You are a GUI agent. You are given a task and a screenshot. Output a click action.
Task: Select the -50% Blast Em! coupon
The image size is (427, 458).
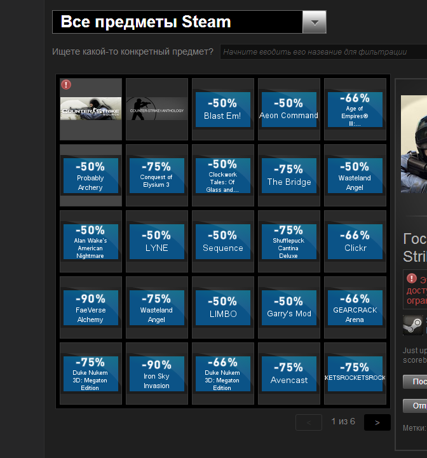tap(223, 109)
